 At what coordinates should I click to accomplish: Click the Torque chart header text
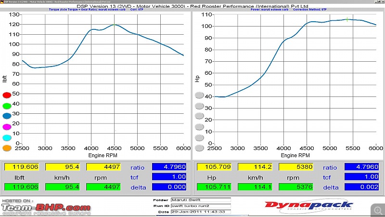tap(87, 10)
